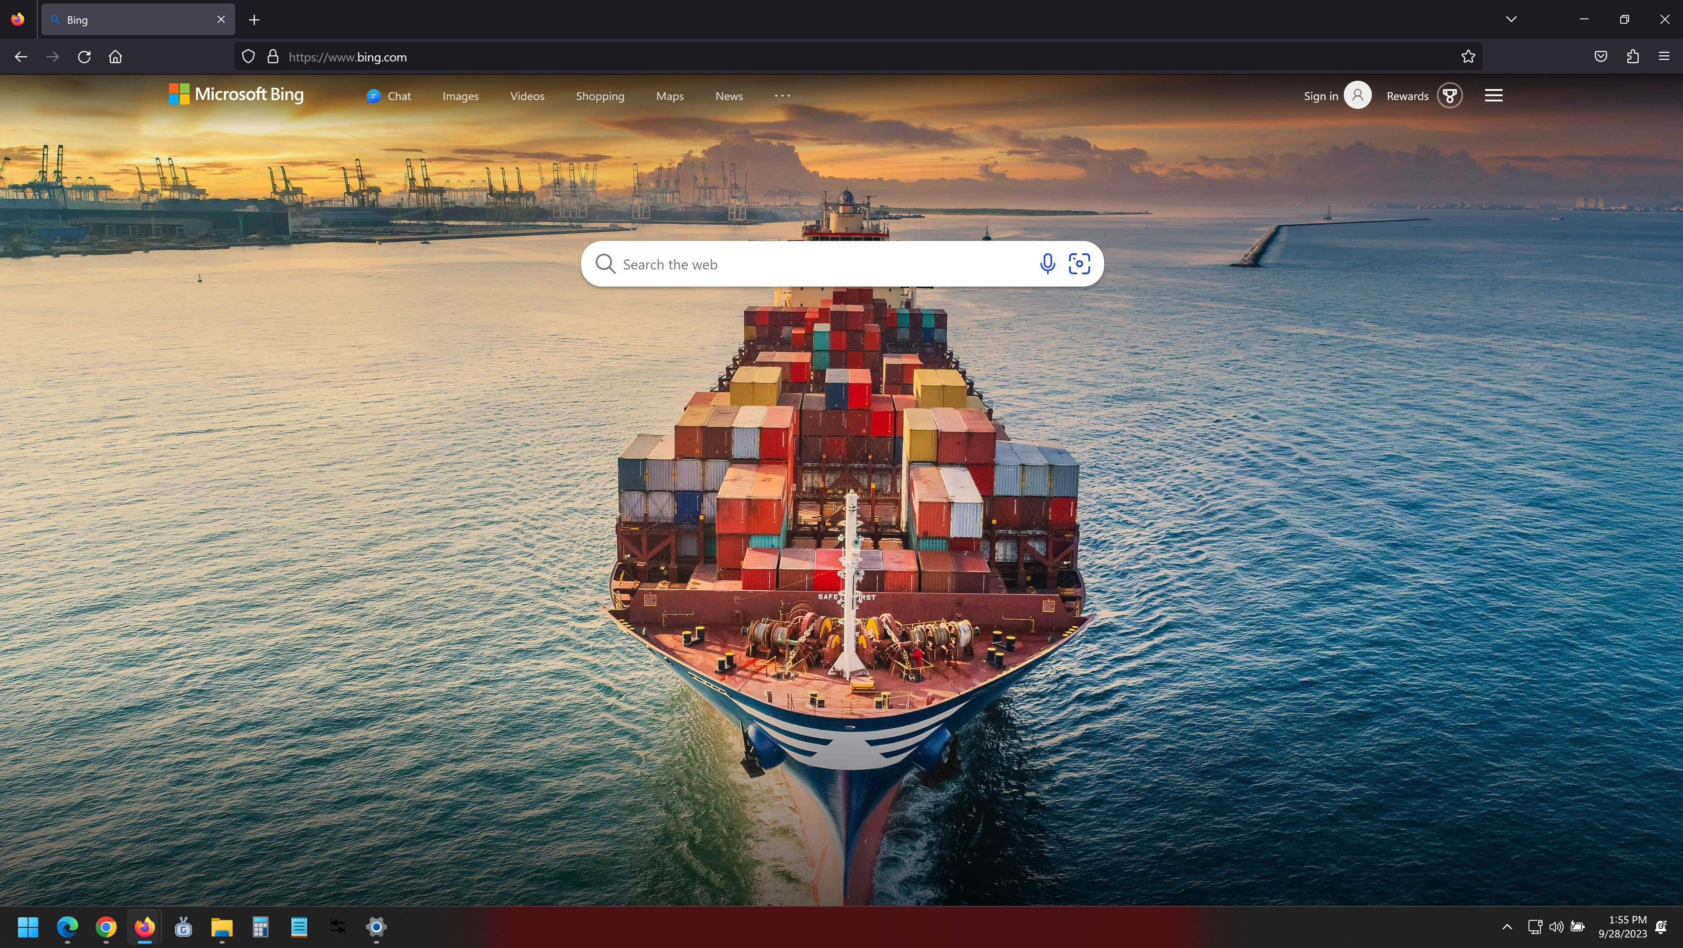
Task: Expand the list all tabs chevron
Action: click(1511, 19)
